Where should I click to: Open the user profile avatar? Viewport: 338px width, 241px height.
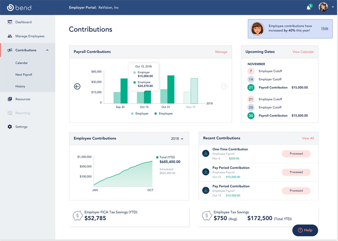pyautogui.click(x=323, y=7)
